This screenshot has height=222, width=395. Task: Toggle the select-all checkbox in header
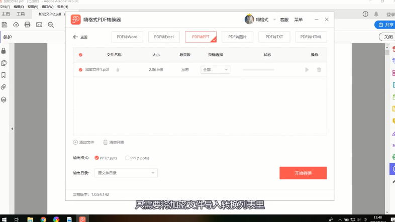tap(80, 55)
